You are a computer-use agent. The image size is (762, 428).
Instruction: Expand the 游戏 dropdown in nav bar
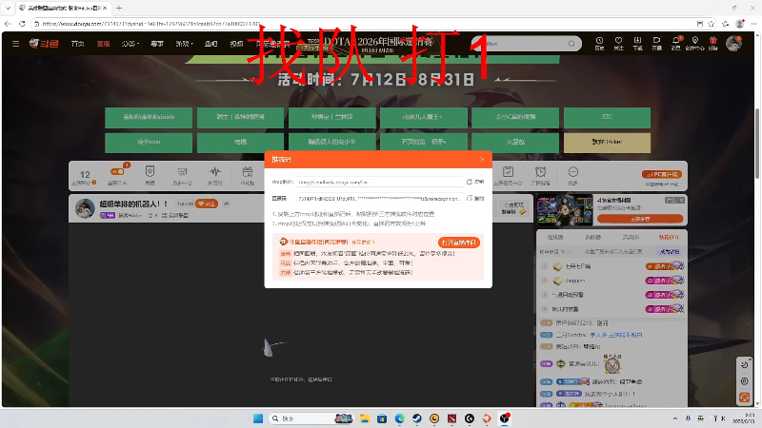[x=184, y=44]
